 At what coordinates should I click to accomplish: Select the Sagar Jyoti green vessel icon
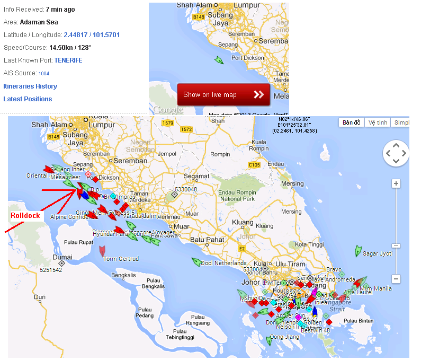(358, 251)
